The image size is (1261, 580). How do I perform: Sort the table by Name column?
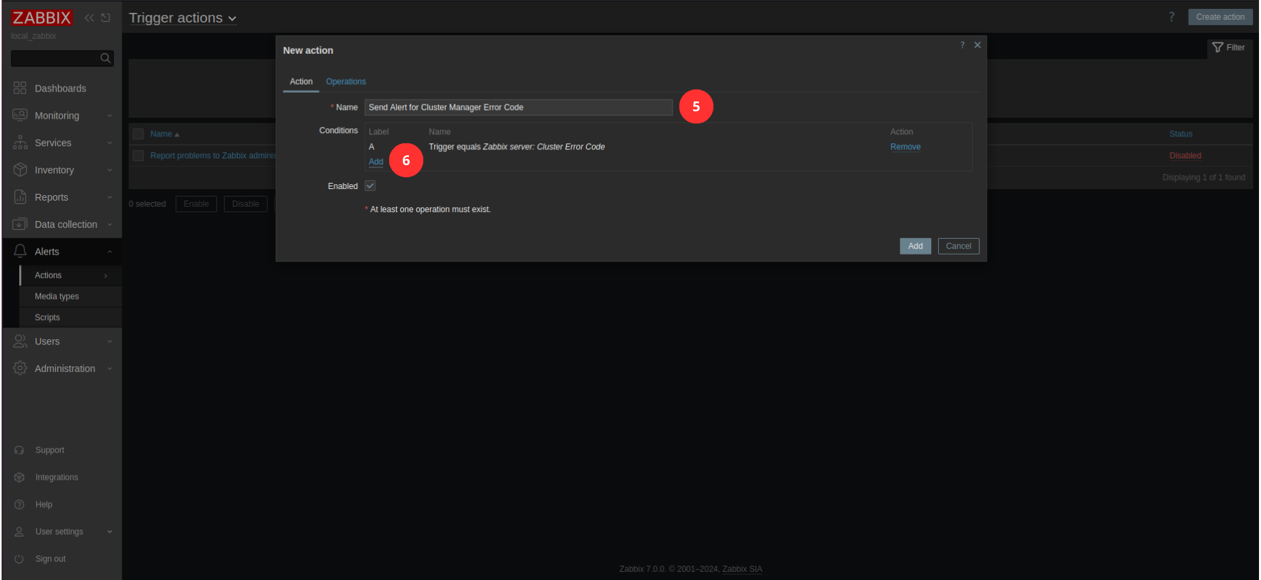click(165, 134)
